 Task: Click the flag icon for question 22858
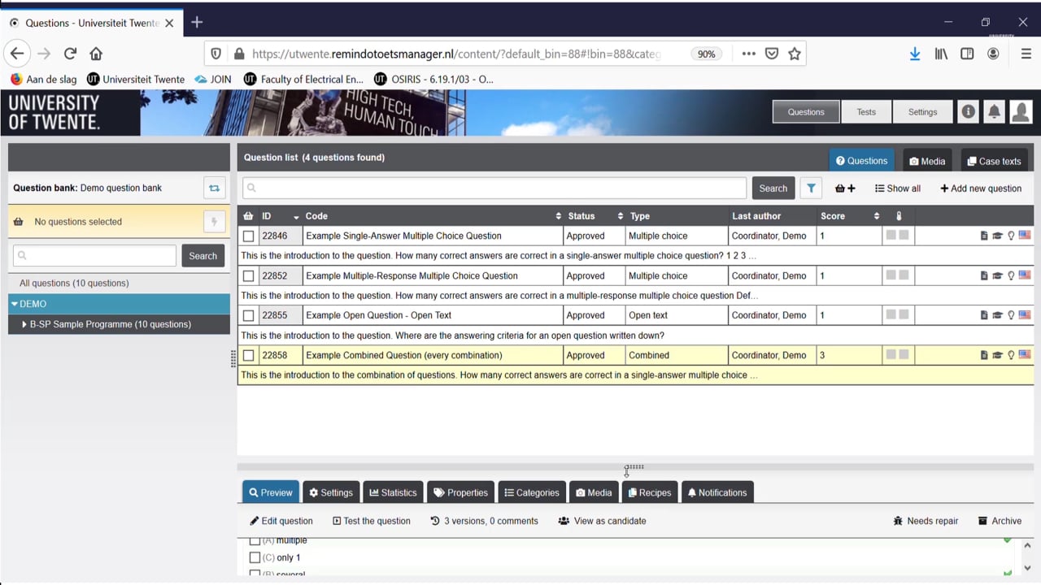coord(1025,355)
